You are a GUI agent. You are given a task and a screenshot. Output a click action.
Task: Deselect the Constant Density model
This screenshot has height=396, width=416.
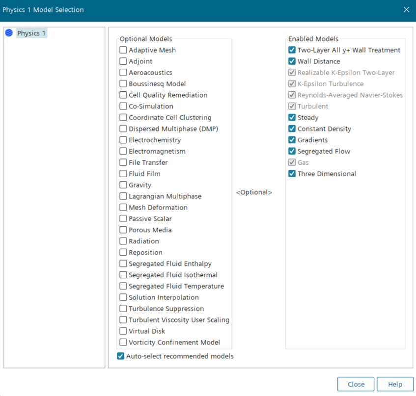pyautogui.click(x=292, y=129)
